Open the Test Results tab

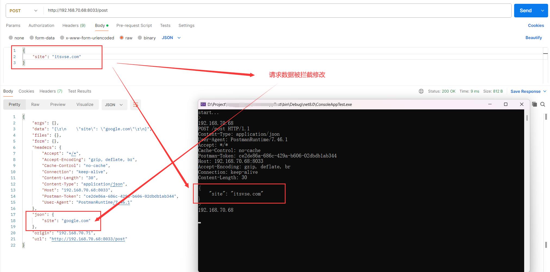(80, 91)
